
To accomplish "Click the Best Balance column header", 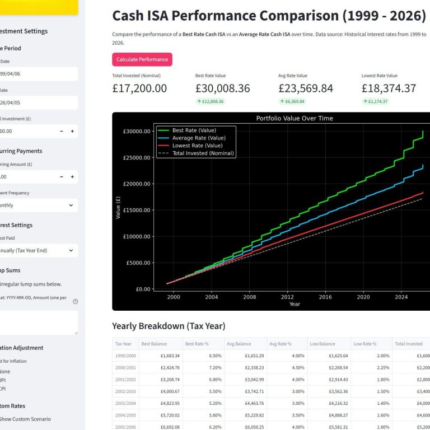I will (153, 344).
